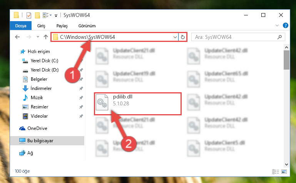Click the search magnifier icon

(x=279, y=37)
